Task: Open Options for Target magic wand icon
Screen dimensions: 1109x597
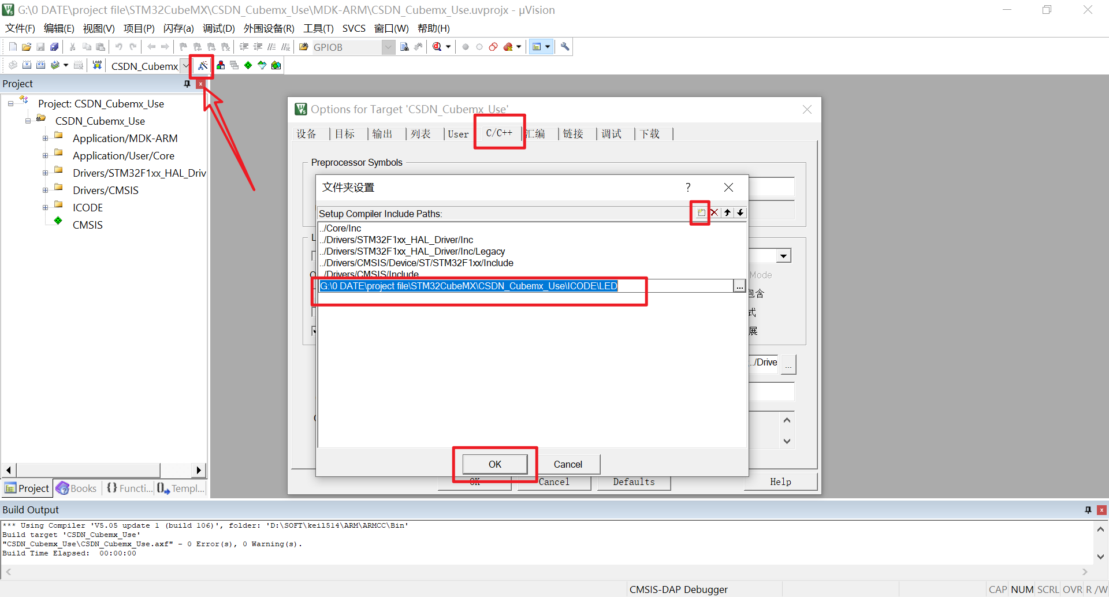Action: click(x=202, y=66)
